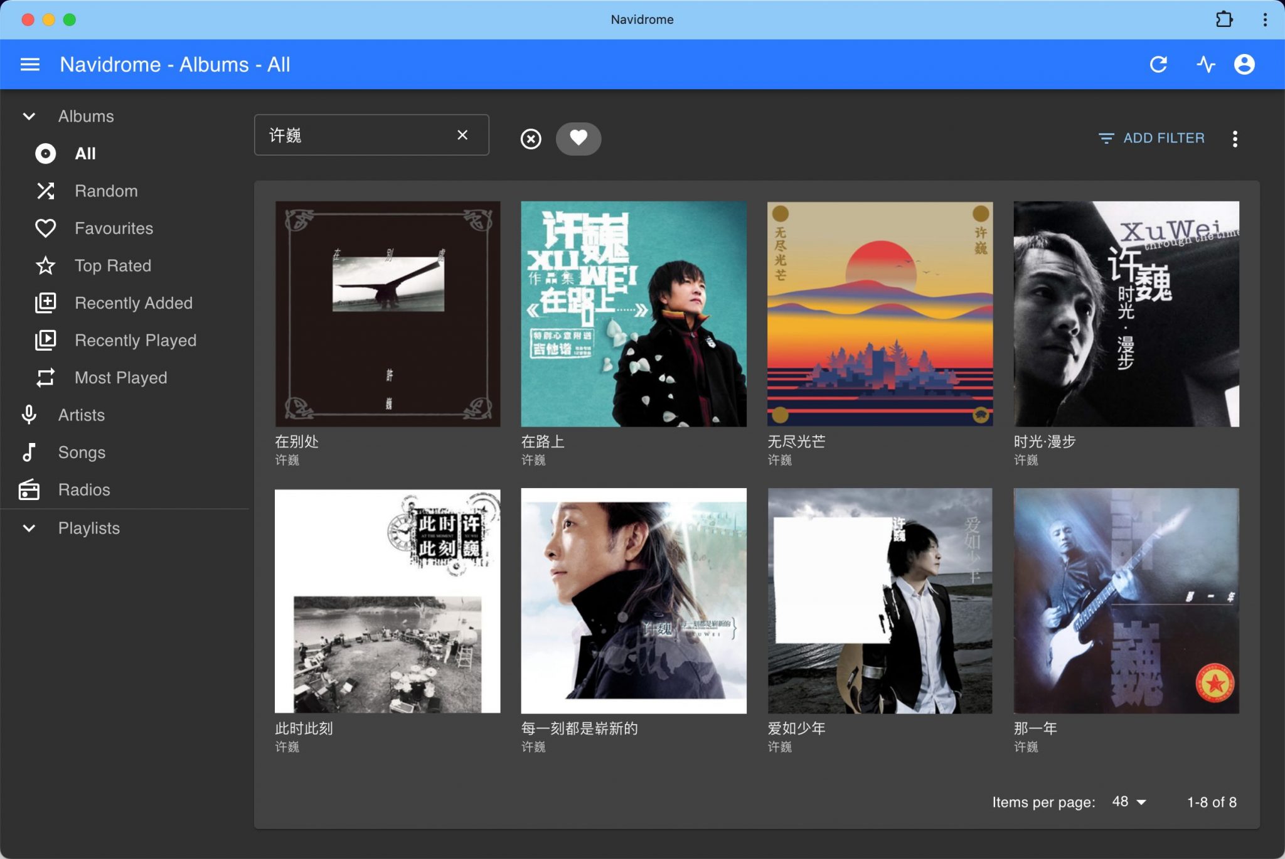Click the 无尽光芒 album title link
Screen dimensions: 1285x859
pos(796,442)
